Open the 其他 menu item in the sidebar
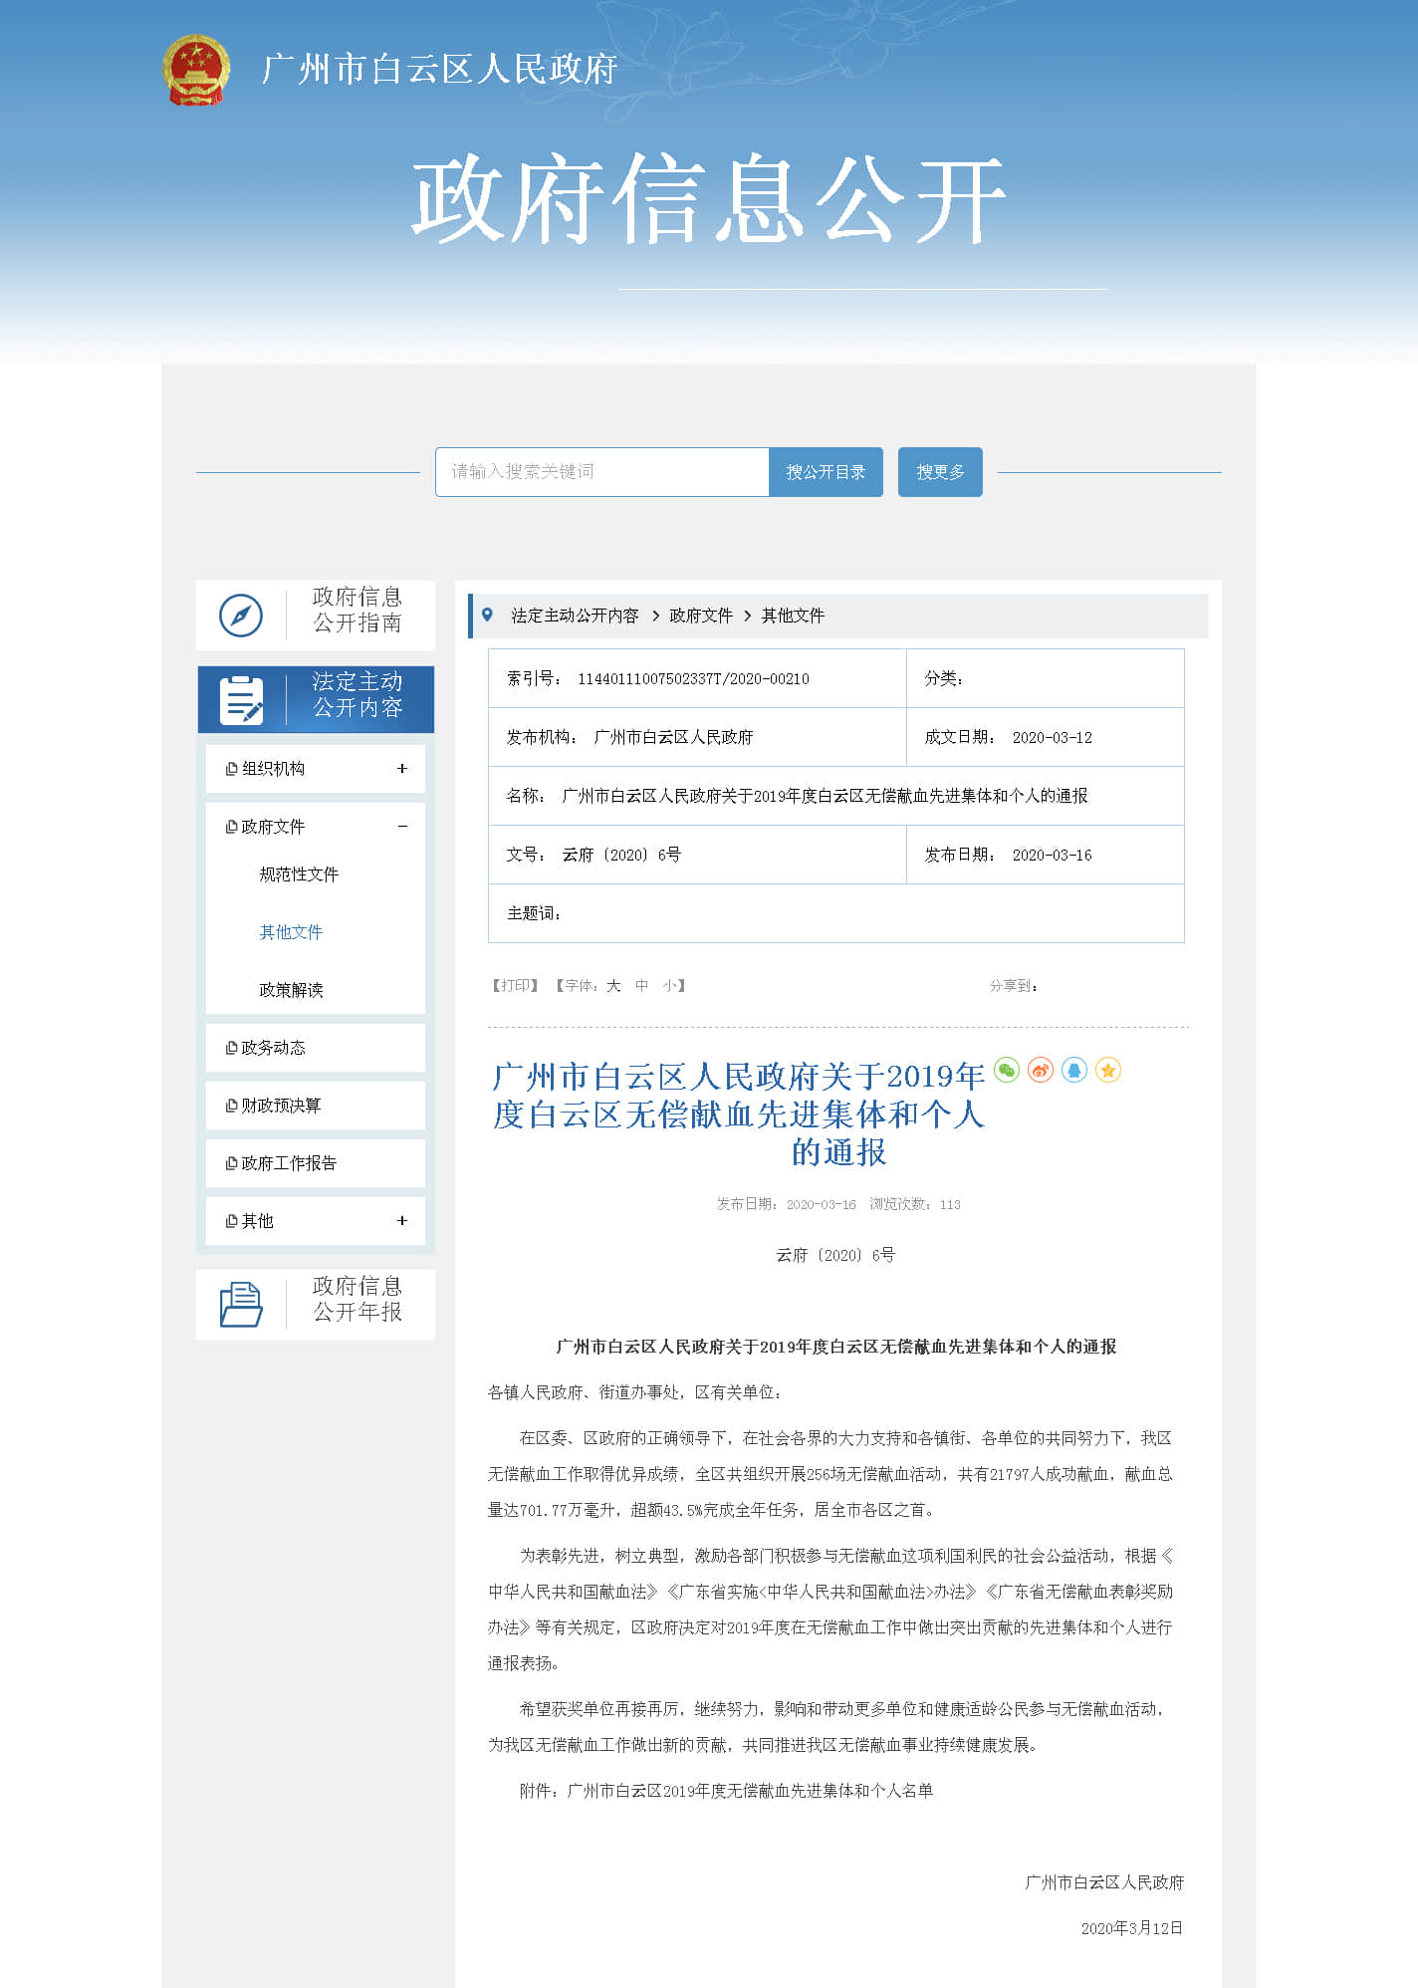This screenshot has height=1988, width=1418. click(x=257, y=1221)
